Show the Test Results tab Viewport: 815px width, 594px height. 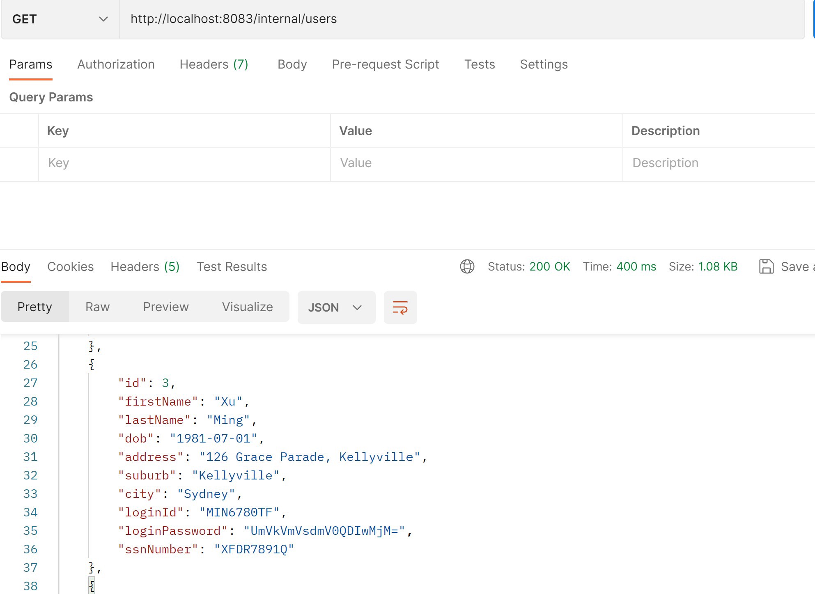(x=232, y=267)
